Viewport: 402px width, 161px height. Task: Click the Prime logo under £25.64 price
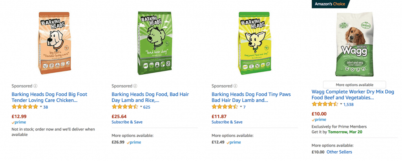[x=133, y=143]
